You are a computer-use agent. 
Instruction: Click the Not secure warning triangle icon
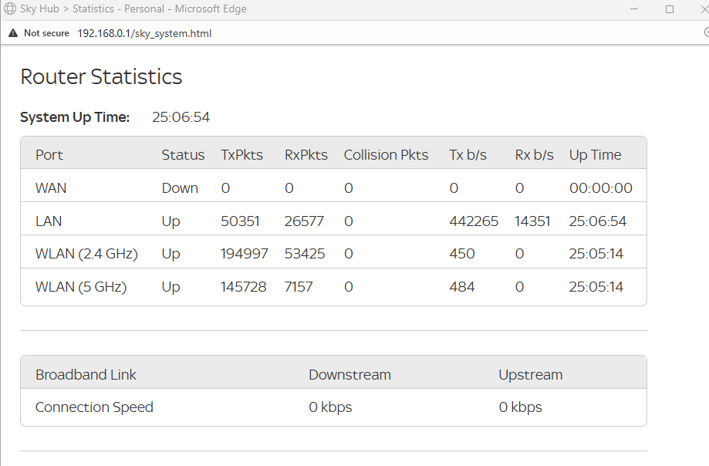pyautogui.click(x=12, y=33)
